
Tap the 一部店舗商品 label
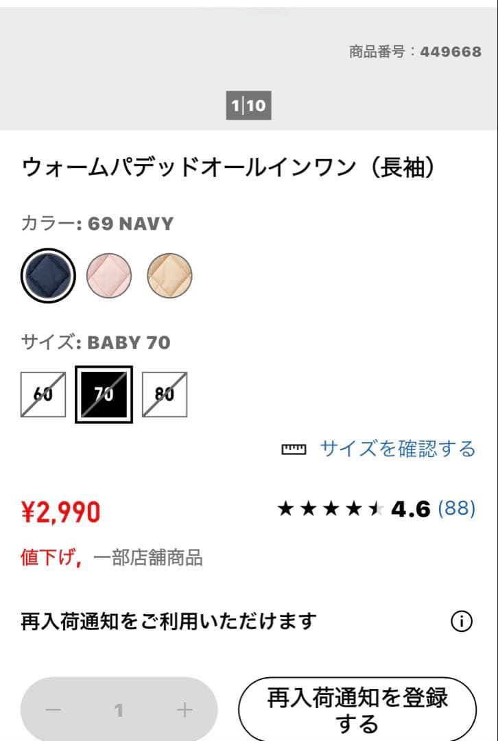[148, 558]
